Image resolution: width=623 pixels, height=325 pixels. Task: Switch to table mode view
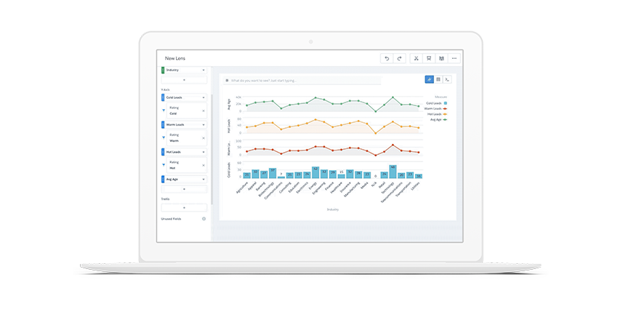[438, 79]
